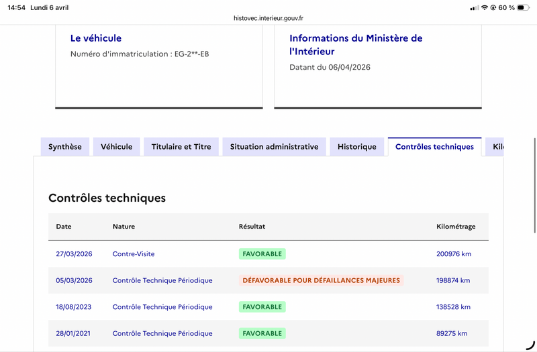Go to the Historique tab

tap(357, 147)
